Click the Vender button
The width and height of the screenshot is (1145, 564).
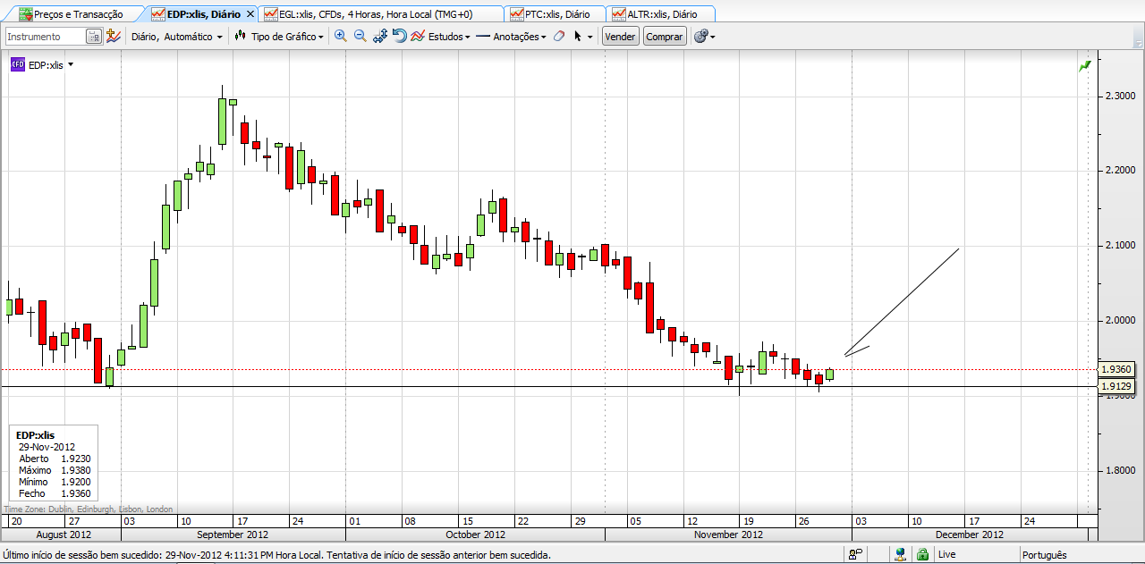pyautogui.click(x=620, y=37)
